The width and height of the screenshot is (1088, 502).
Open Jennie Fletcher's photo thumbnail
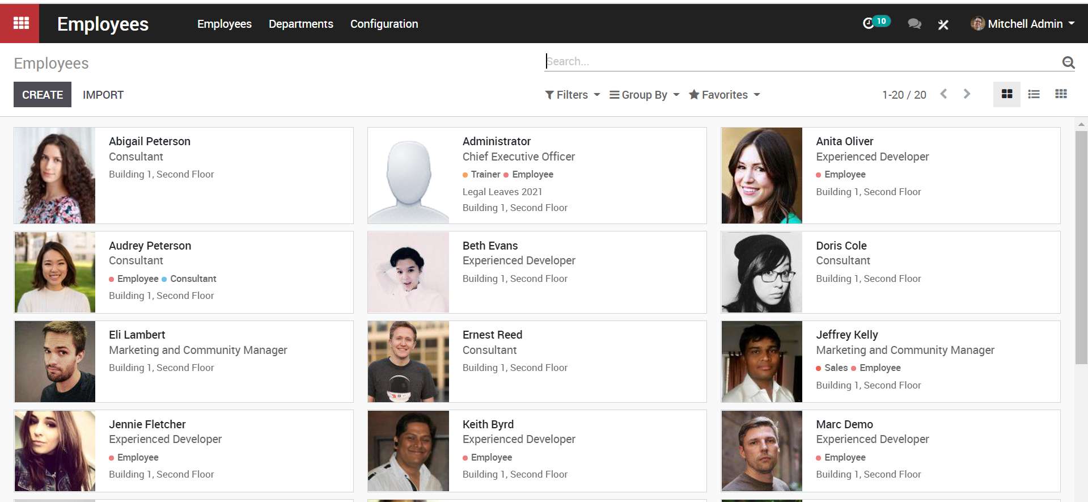[x=55, y=451]
